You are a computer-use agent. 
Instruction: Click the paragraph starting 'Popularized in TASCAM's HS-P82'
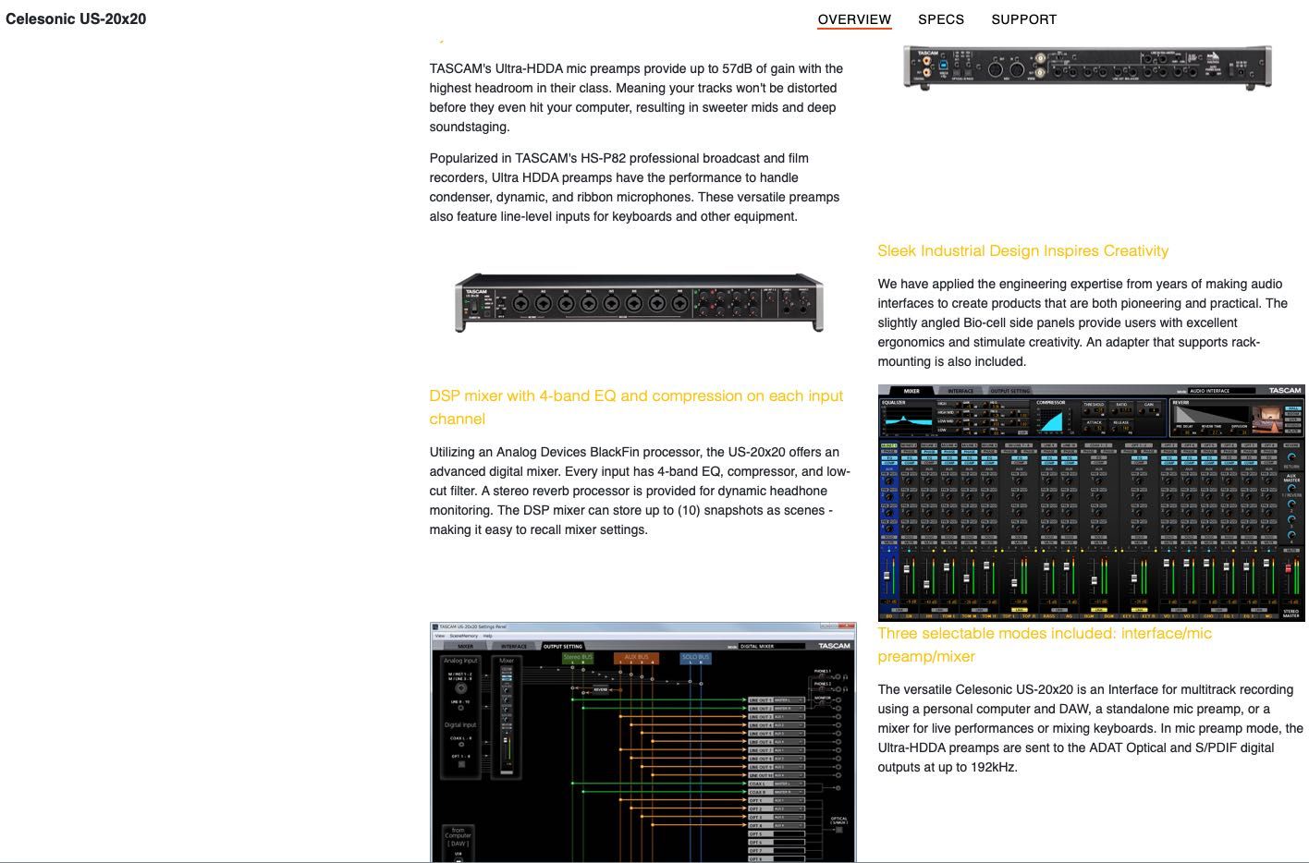[x=634, y=188]
